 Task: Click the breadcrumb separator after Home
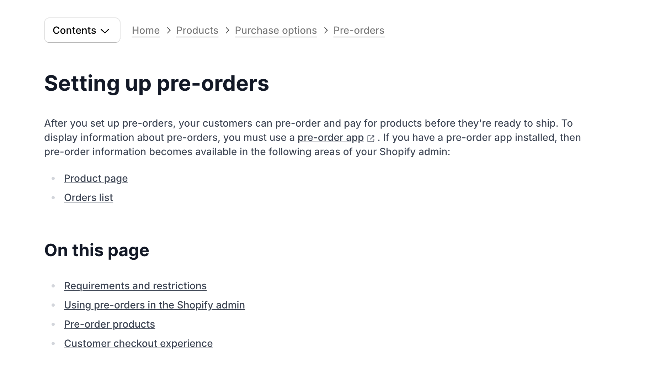tap(168, 30)
